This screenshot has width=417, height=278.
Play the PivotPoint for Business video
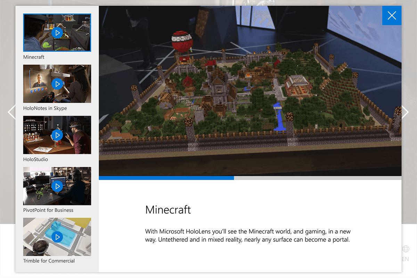point(57,186)
